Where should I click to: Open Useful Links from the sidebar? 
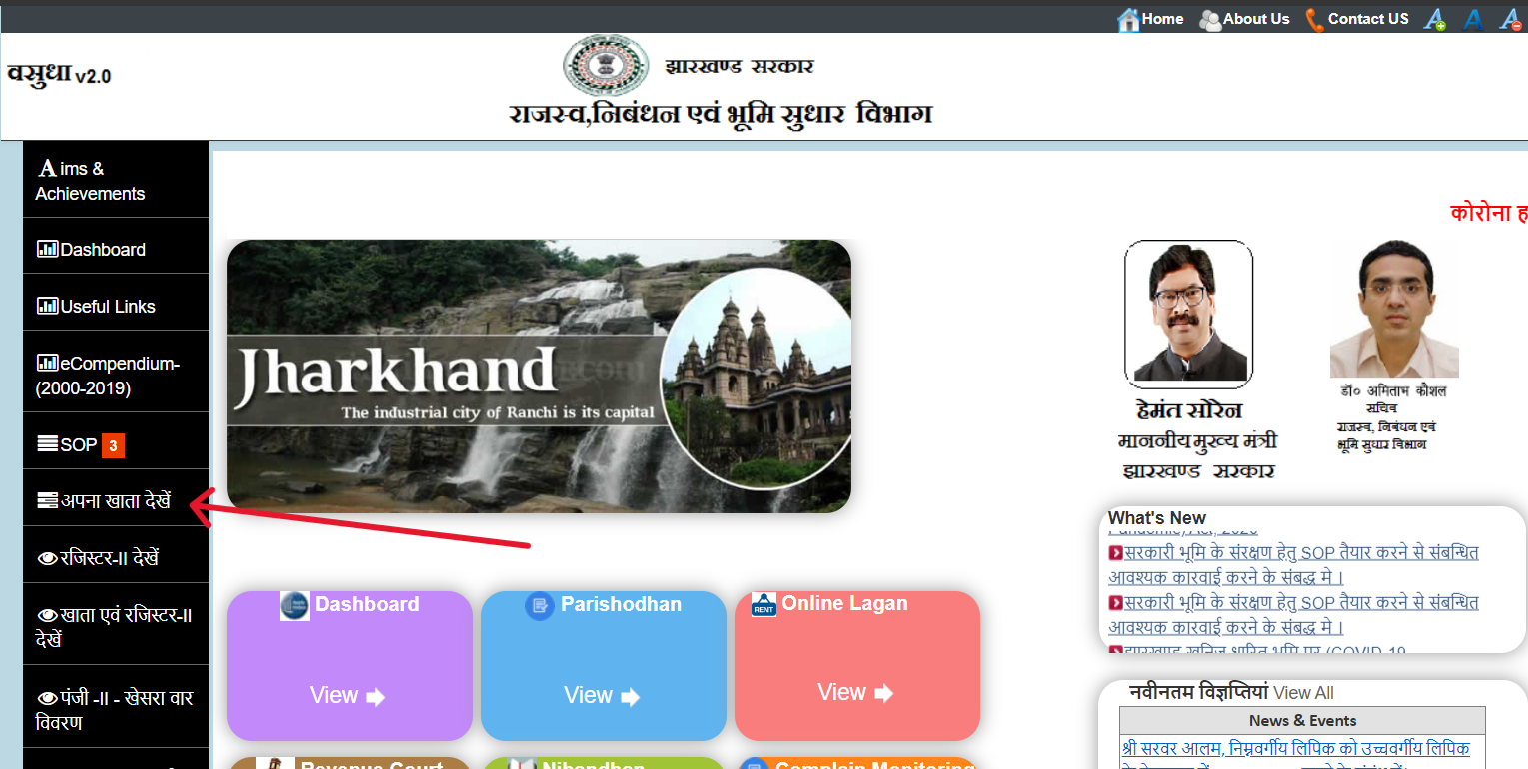[x=45, y=306]
